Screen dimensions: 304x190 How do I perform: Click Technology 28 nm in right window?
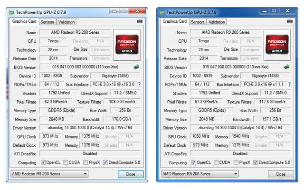pyautogui.click(x=204, y=49)
